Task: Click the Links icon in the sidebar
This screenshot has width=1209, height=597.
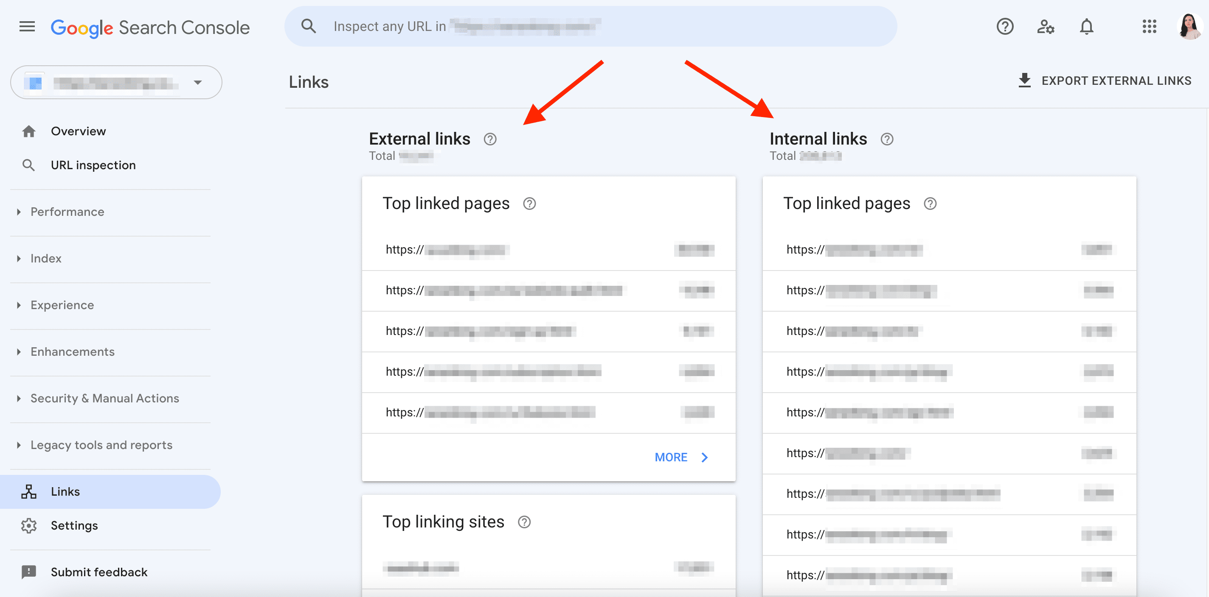Action: tap(28, 491)
